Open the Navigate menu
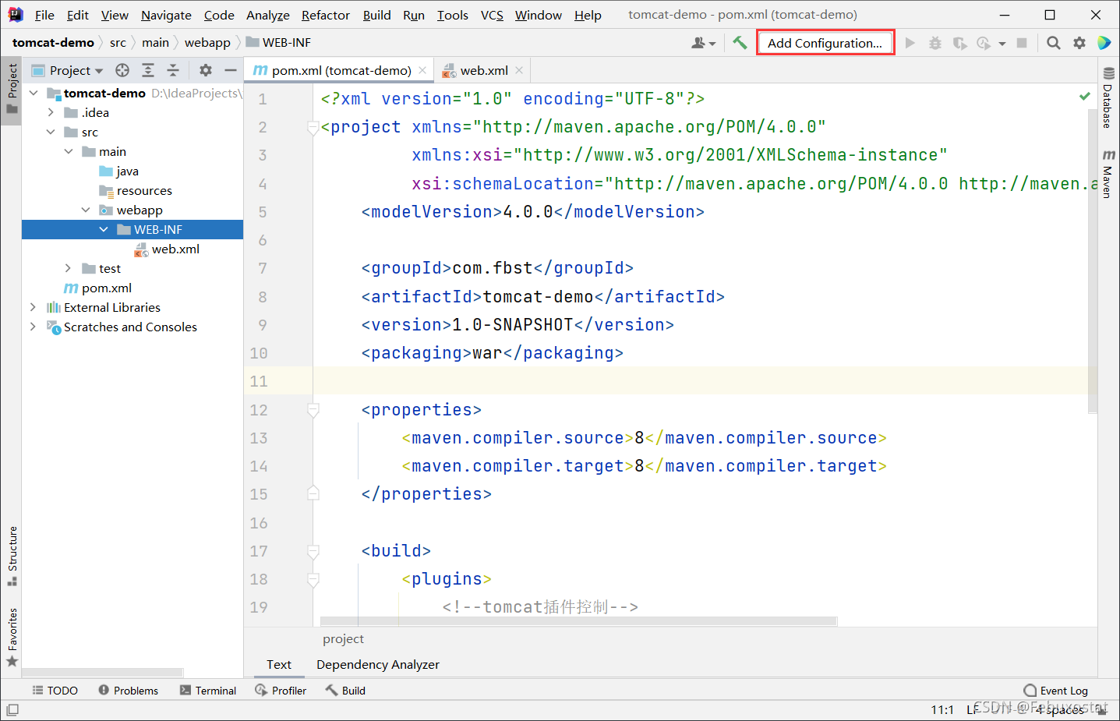The image size is (1120, 721). pyautogui.click(x=166, y=15)
